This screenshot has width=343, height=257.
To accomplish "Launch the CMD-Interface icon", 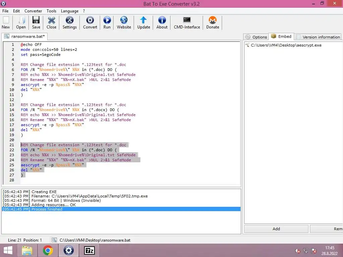I will click(187, 20).
